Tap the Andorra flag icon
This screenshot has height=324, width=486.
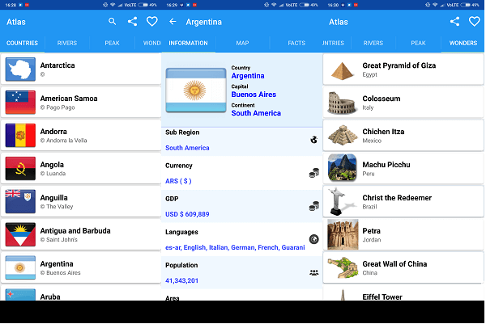point(20,136)
